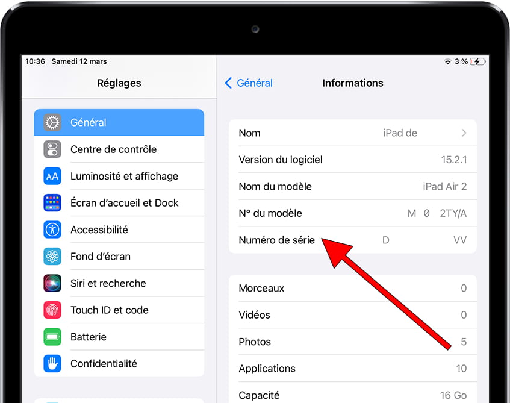Tap the 10:36 clock in status bar

click(35, 61)
